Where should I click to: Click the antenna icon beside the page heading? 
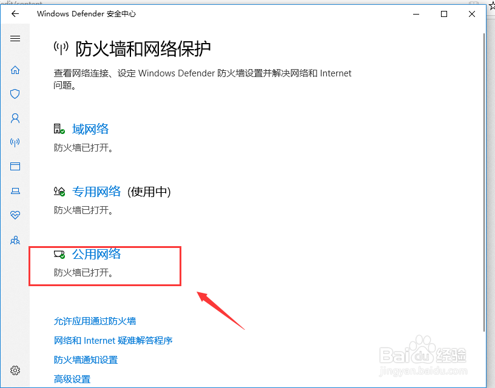pos(61,48)
